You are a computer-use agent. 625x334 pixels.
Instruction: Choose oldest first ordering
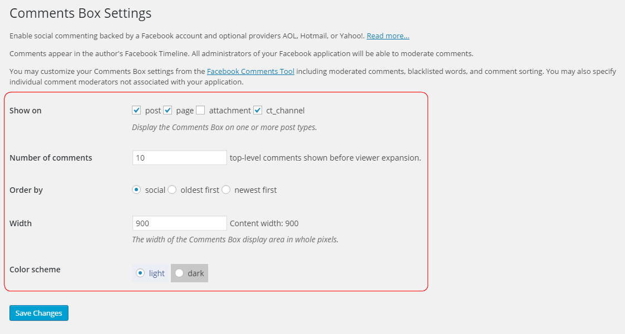[x=172, y=190]
